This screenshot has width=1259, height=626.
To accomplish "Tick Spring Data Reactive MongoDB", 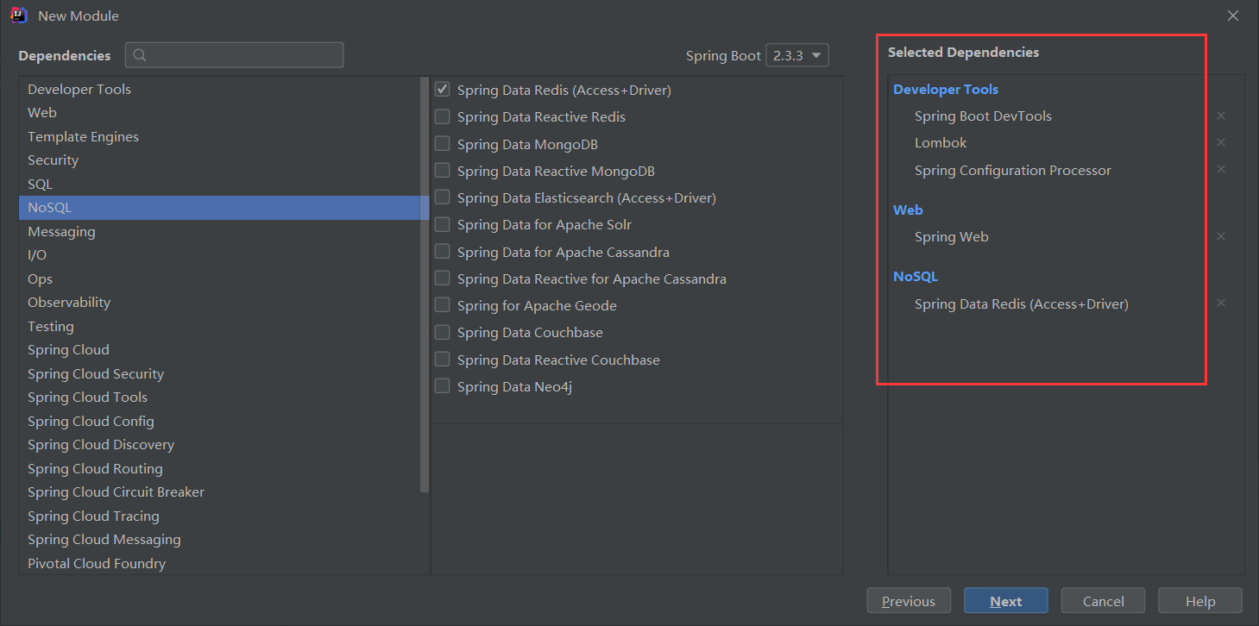I will tap(442, 170).
